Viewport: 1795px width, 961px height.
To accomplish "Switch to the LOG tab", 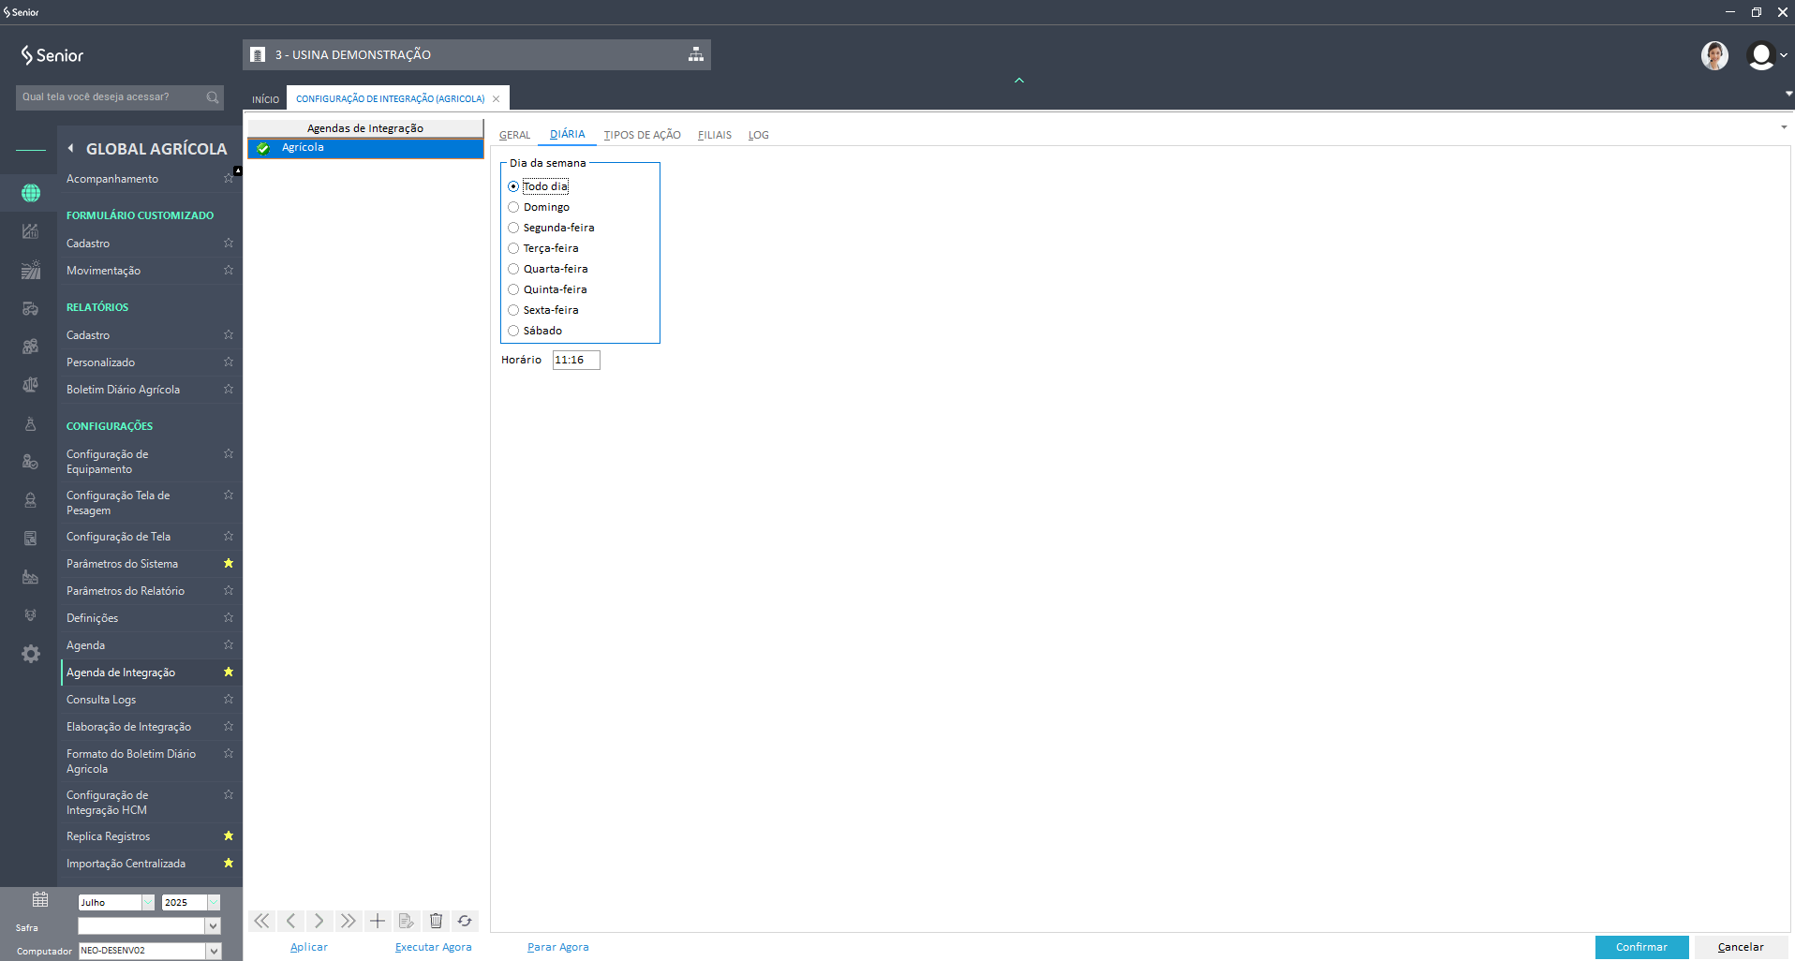I will 758,135.
